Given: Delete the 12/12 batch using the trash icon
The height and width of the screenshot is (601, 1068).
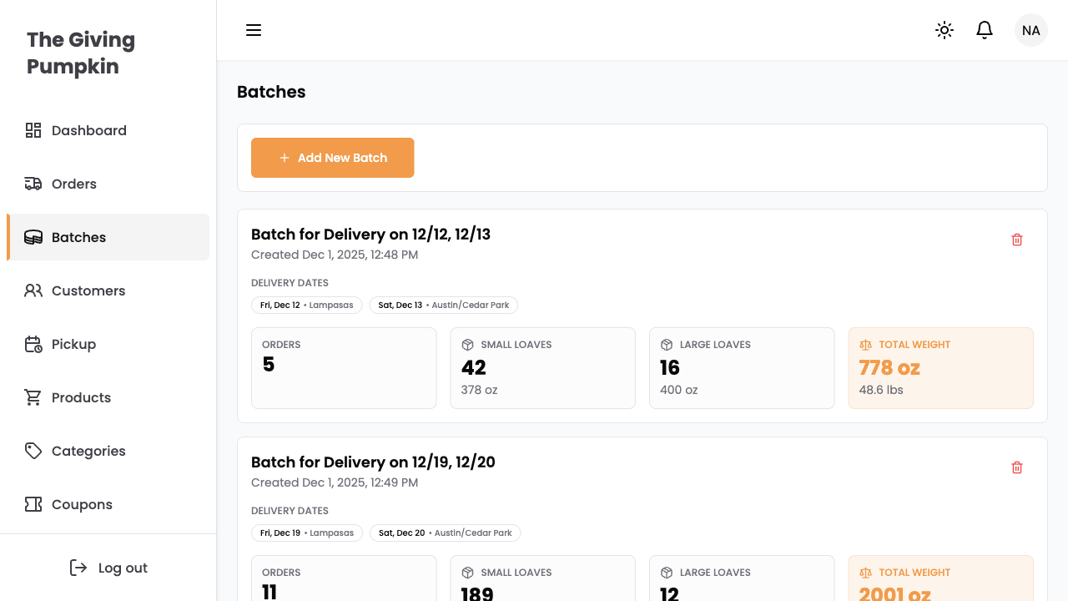Looking at the screenshot, I should pyautogui.click(x=1017, y=240).
